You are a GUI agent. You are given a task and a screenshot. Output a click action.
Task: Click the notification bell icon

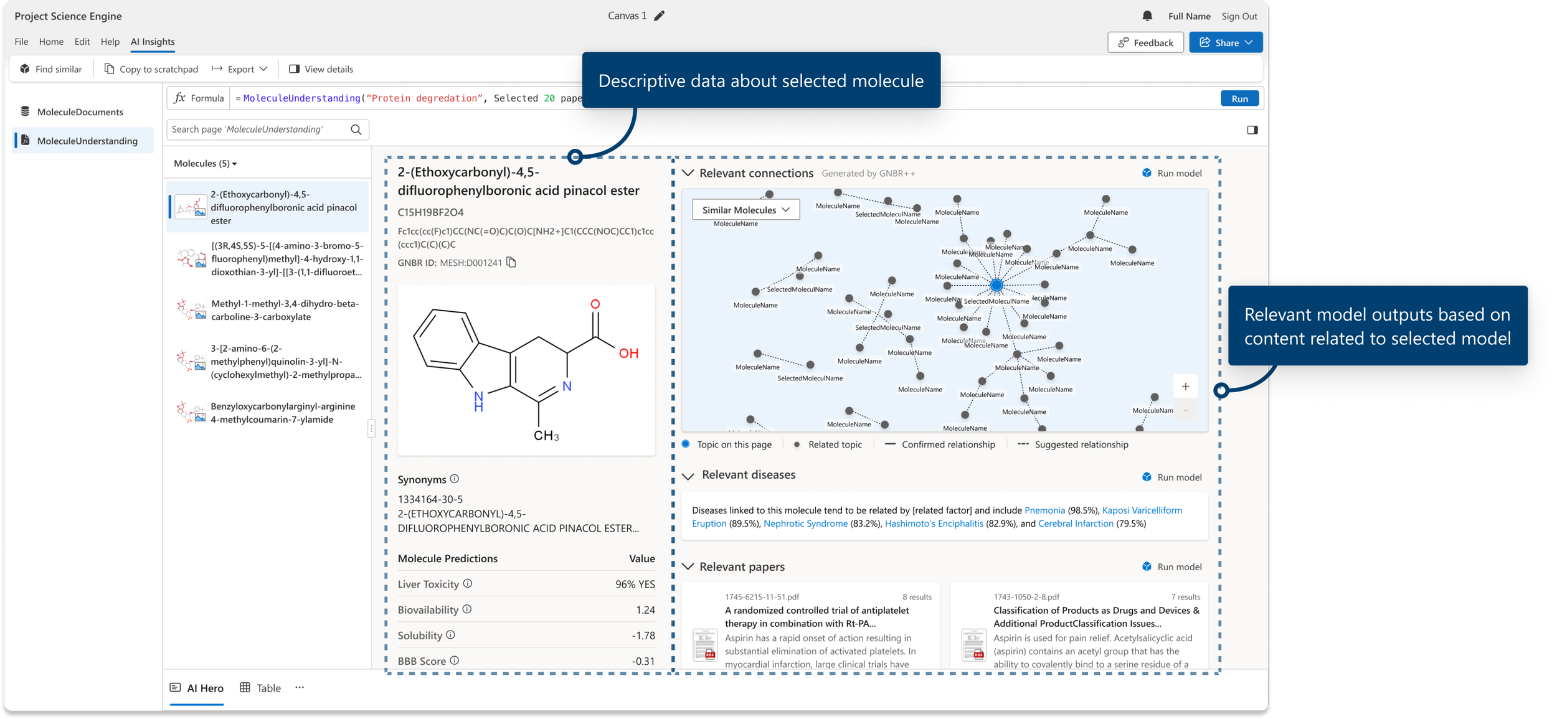click(1147, 16)
